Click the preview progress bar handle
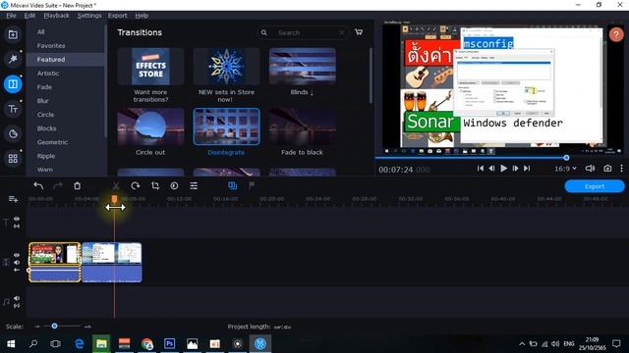 [566, 158]
